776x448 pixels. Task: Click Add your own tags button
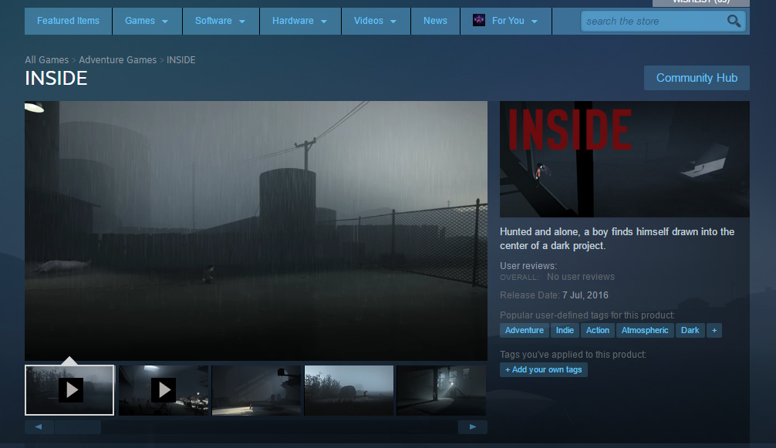(543, 370)
